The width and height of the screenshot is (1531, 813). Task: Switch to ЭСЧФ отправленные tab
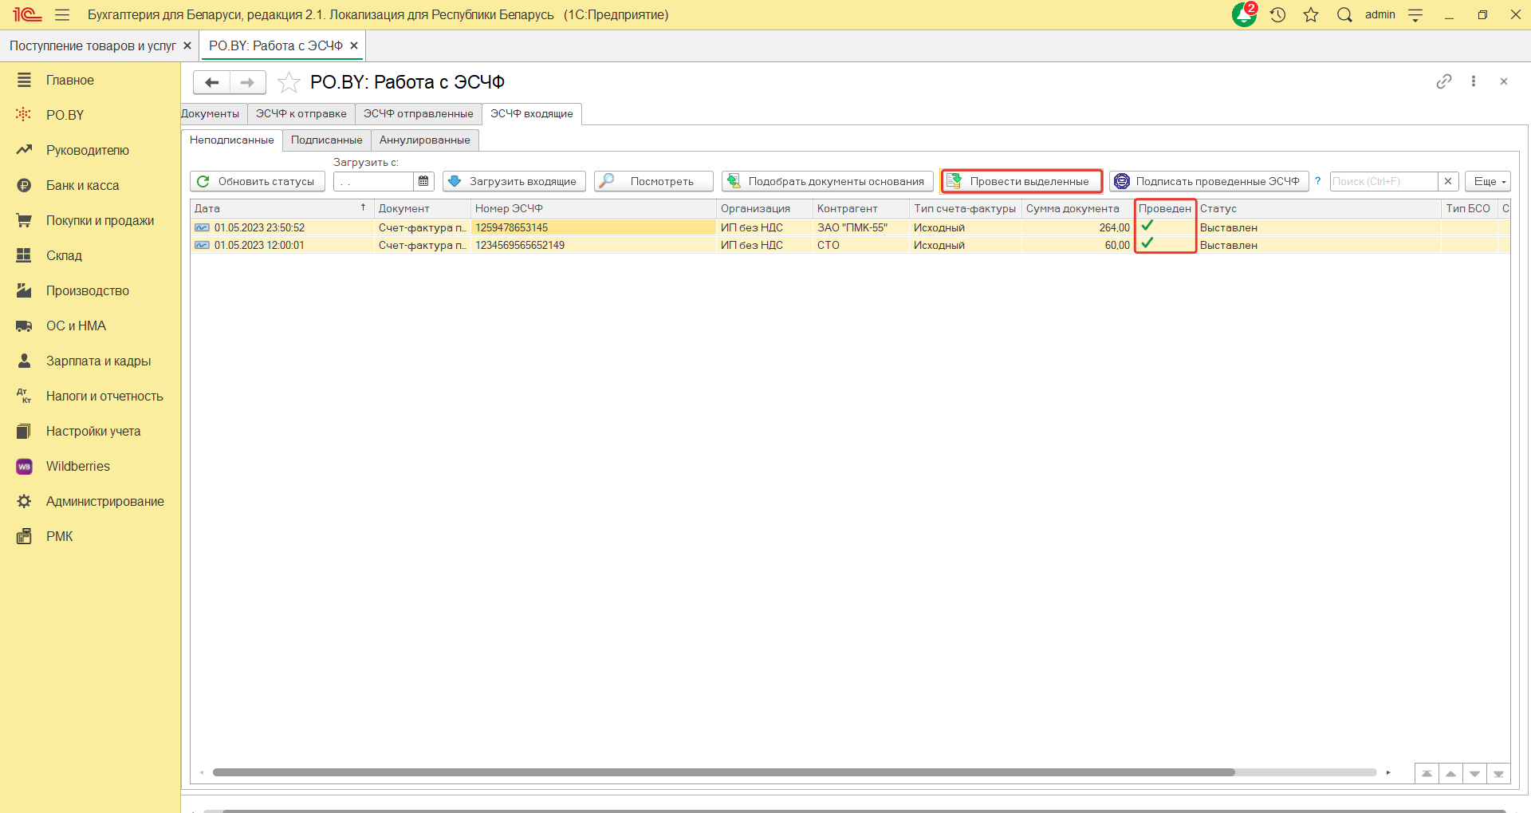point(418,114)
